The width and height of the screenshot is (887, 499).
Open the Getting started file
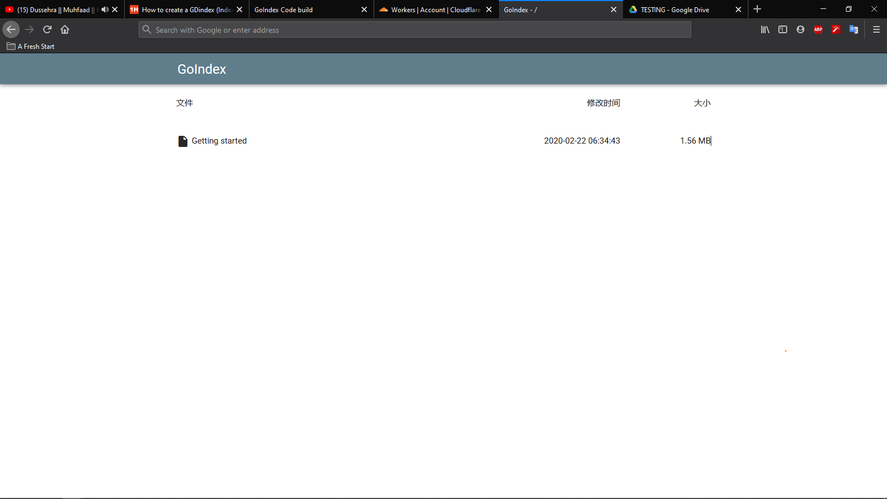tap(218, 141)
